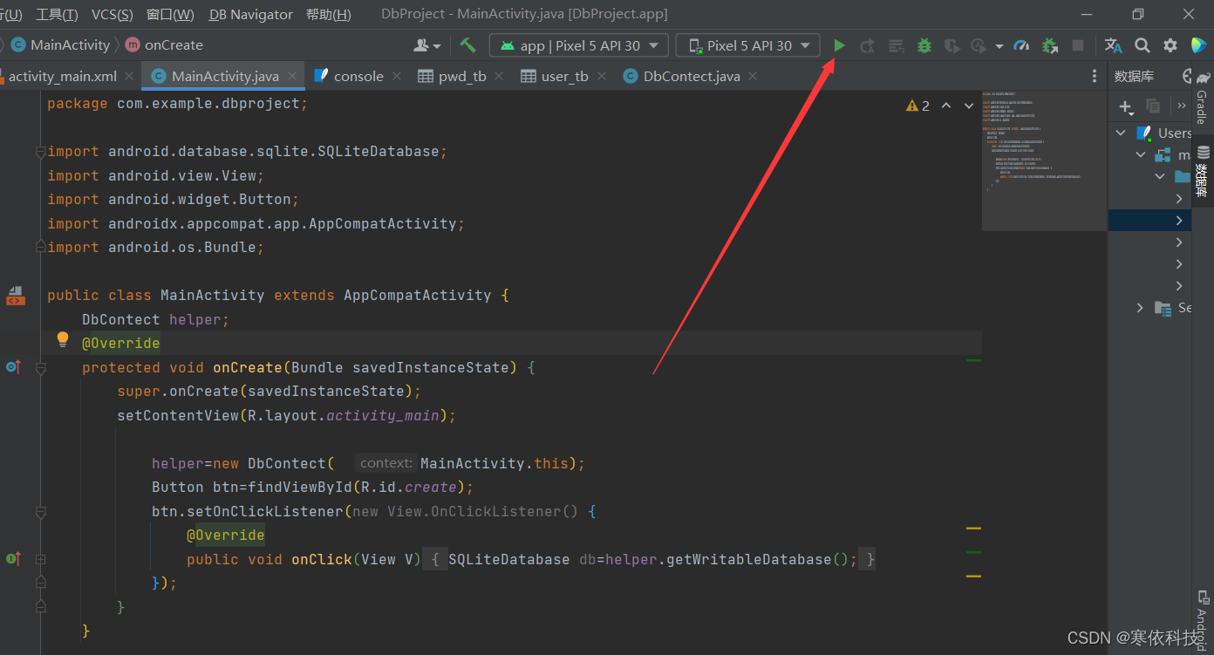Viewport: 1214px width, 655px height.
Task: Open the Pixel 5 API 30 device dropdown
Action: pyautogui.click(x=748, y=45)
